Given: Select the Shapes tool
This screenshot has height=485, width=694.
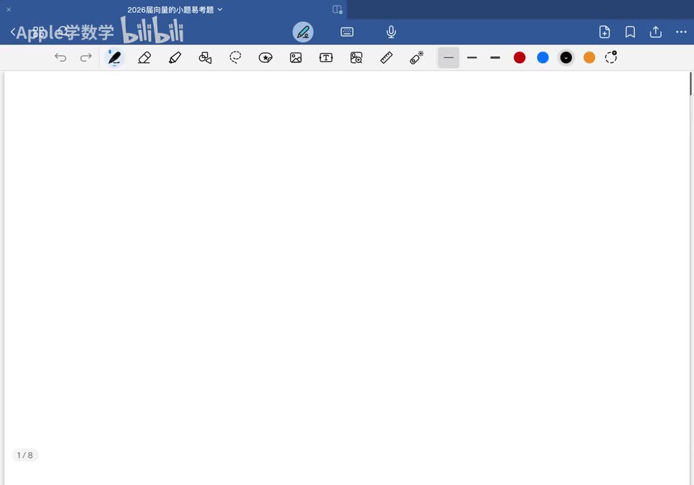Looking at the screenshot, I should pos(205,57).
